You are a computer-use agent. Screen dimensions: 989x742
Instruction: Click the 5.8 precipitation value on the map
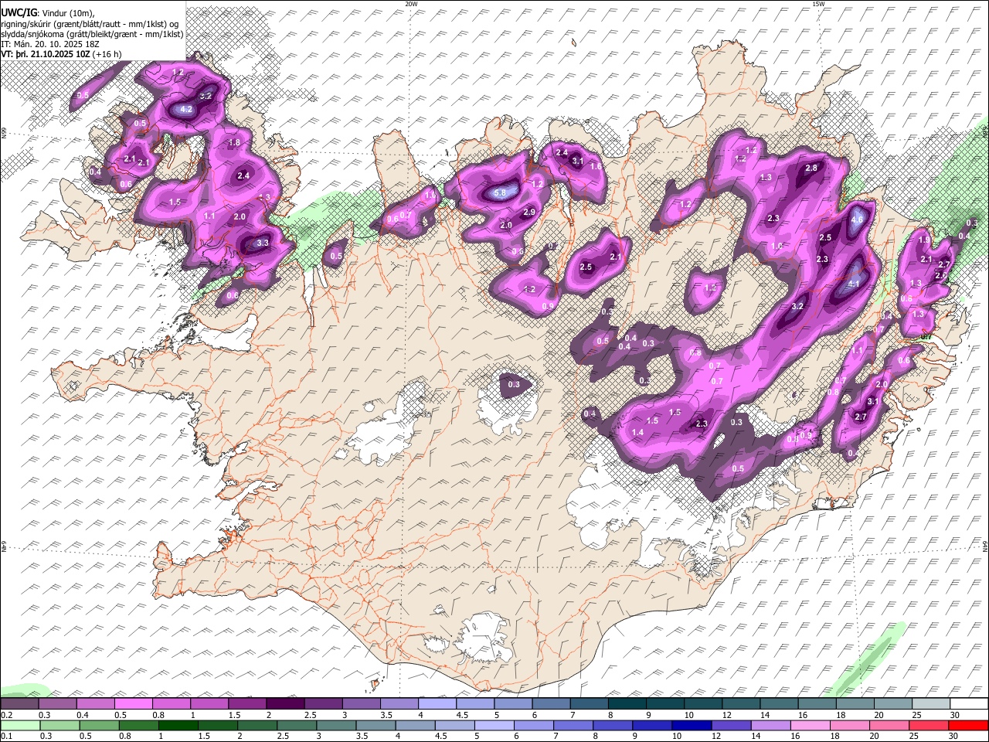(x=500, y=193)
